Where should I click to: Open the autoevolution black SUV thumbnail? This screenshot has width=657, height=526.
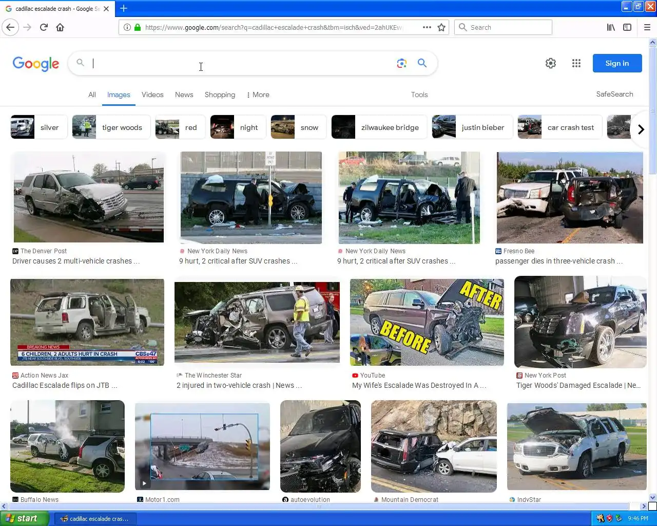coord(320,446)
